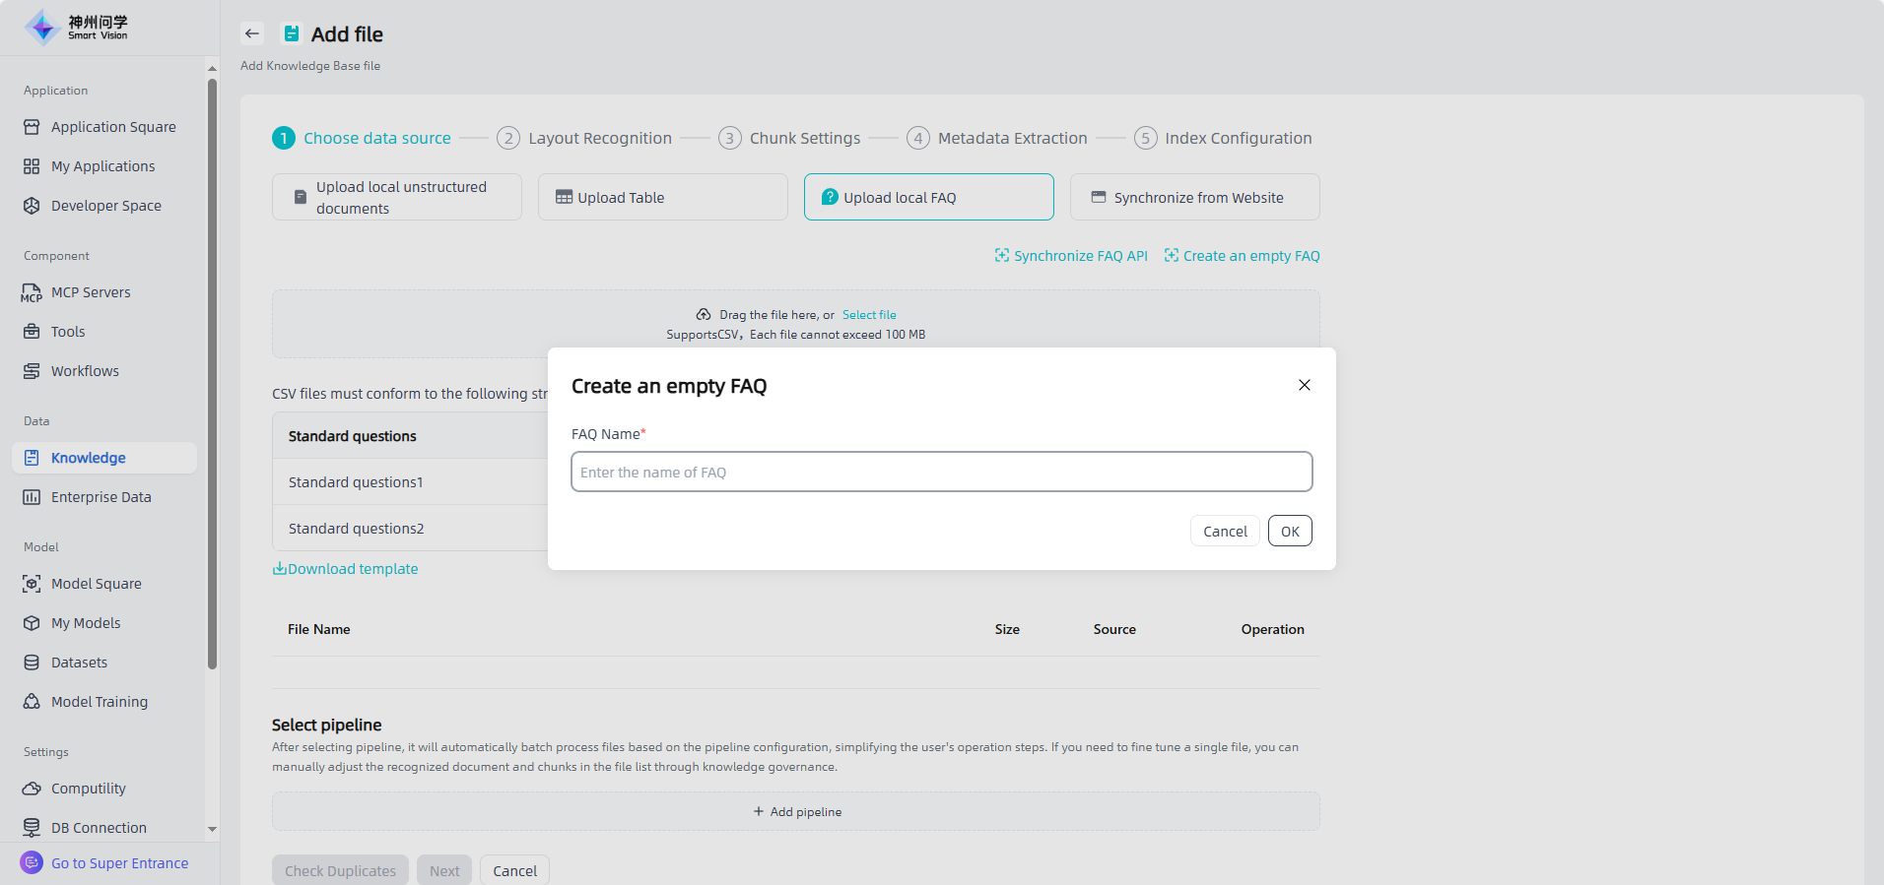Select Upload Table data source
Image resolution: width=1884 pixels, height=885 pixels.
coord(662,198)
